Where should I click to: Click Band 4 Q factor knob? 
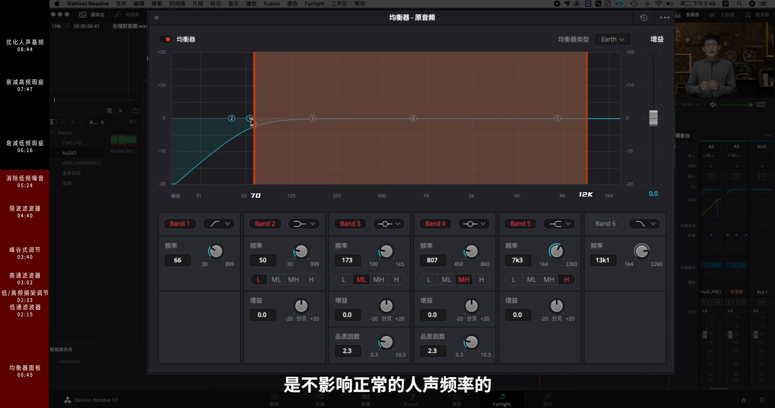pyautogui.click(x=471, y=342)
